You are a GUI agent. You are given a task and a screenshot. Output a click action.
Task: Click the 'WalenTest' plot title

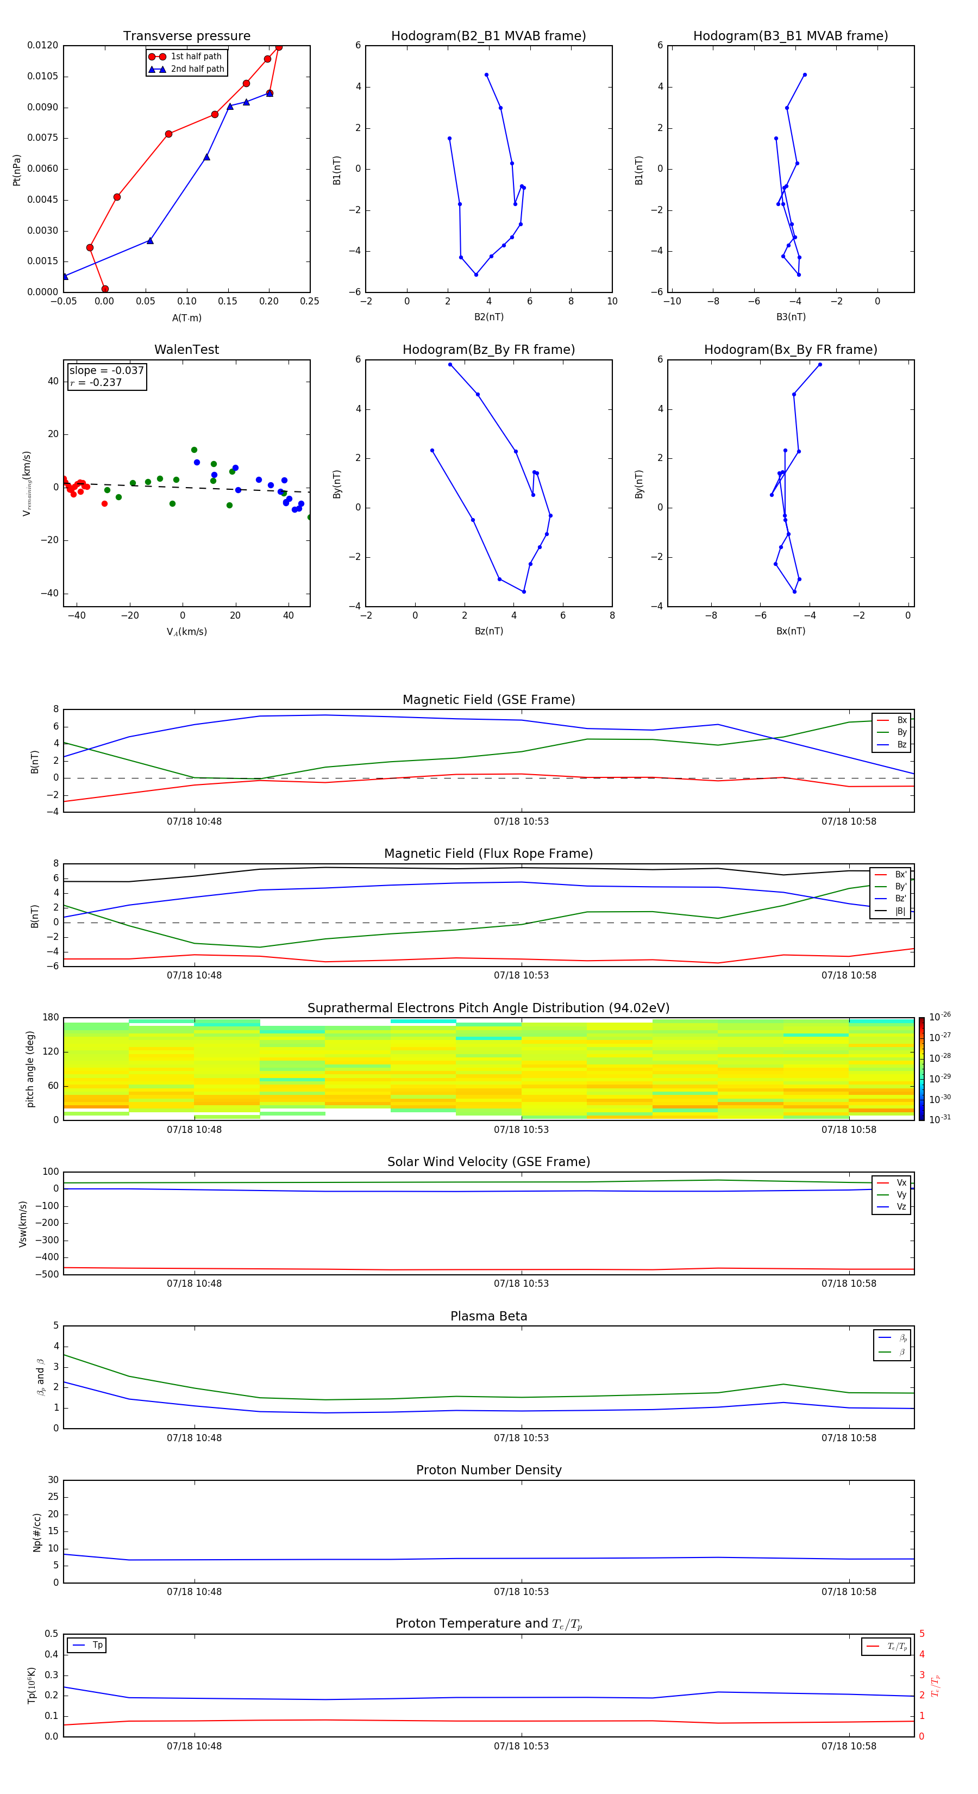click(186, 350)
